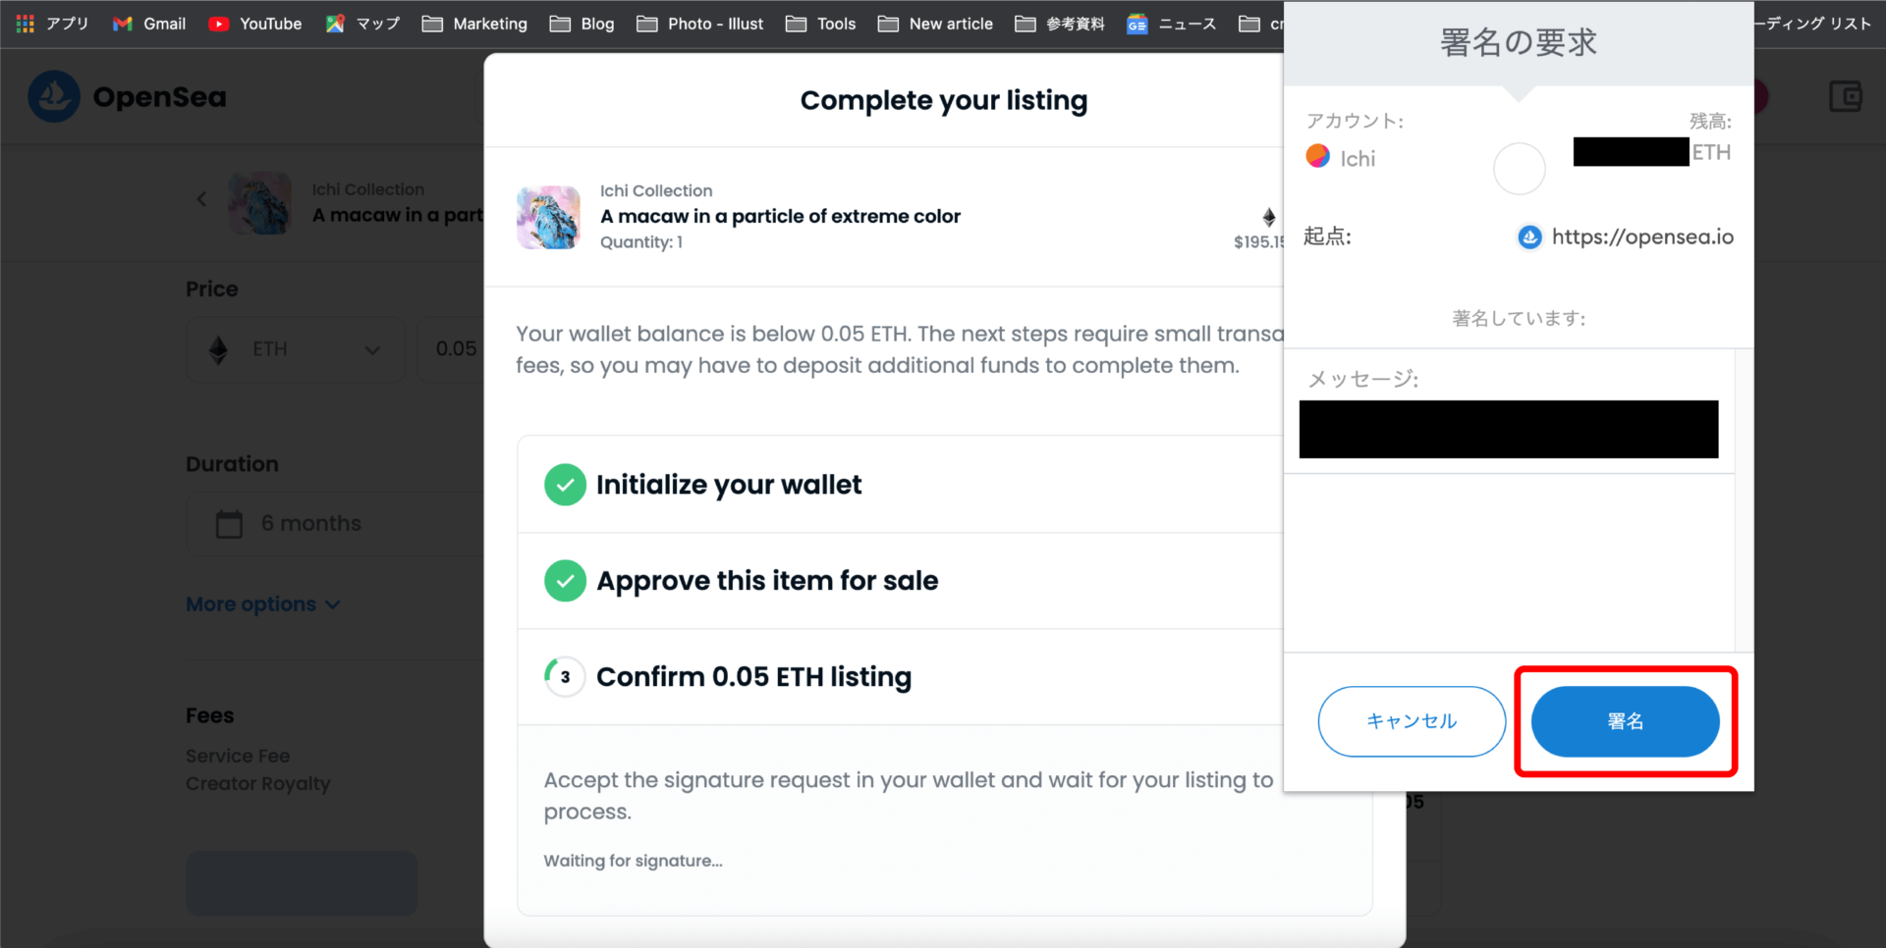
Task: Click the back arrow beside the macaw item
Action: coord(201,199)
